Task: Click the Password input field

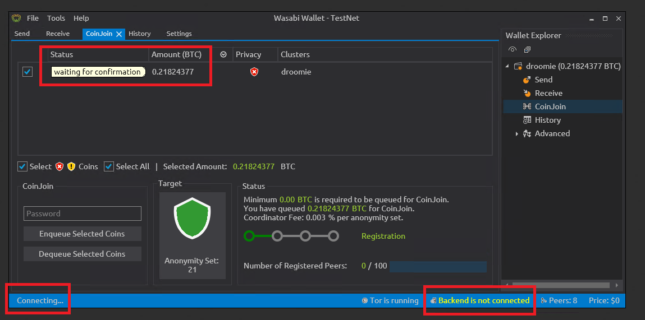Action: tap(83, 214)
